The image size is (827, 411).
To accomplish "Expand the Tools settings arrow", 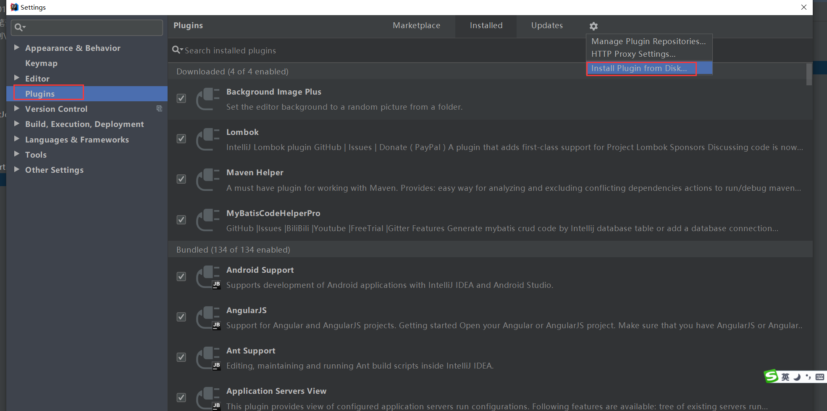I will point(17,154).
